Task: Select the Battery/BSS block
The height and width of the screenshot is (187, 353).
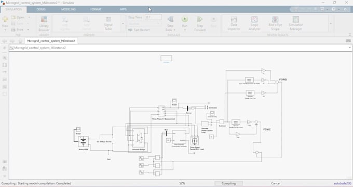Action: [83, 141]
